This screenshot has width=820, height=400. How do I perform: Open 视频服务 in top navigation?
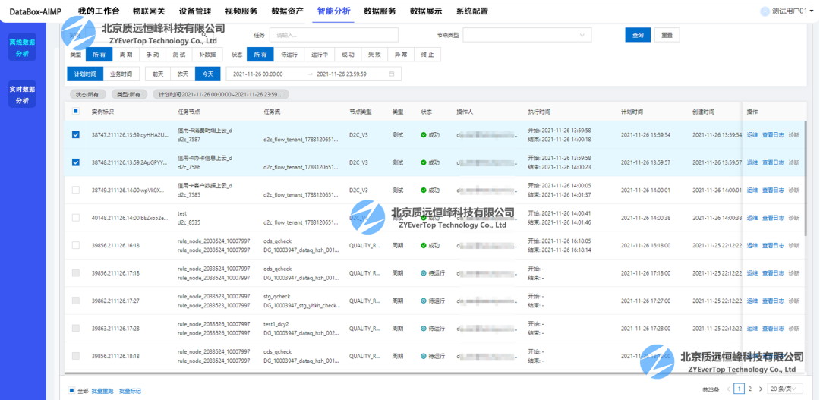[241, 11]
